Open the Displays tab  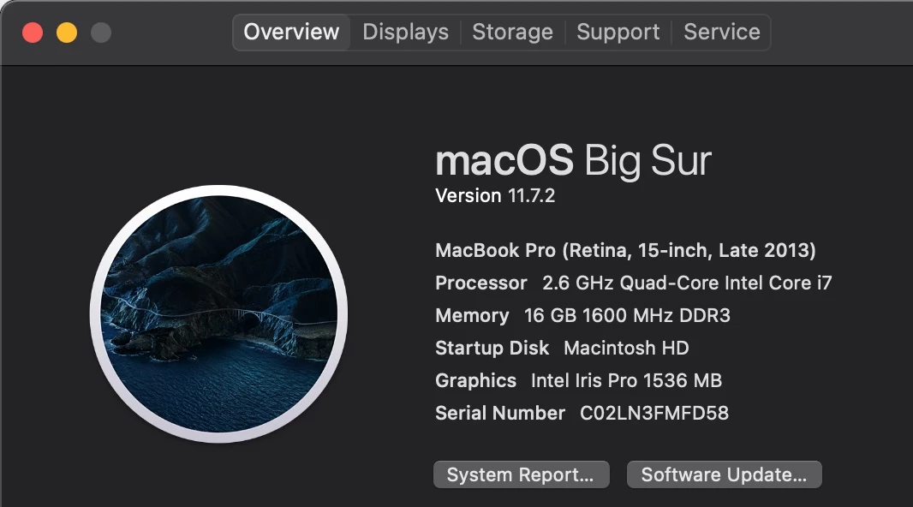(x=405, y=32)
